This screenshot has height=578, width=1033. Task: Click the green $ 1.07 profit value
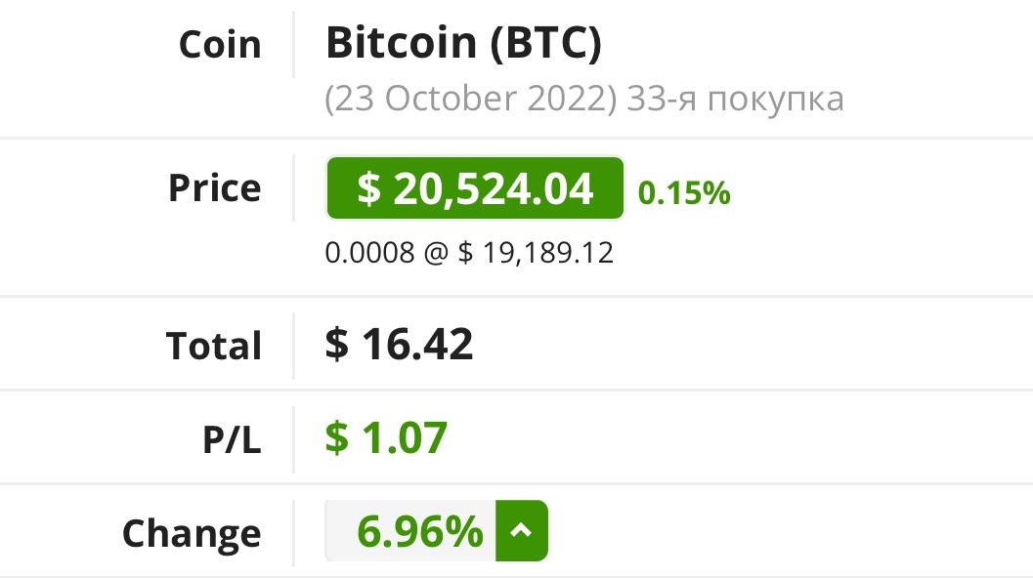tap(387, 437)
